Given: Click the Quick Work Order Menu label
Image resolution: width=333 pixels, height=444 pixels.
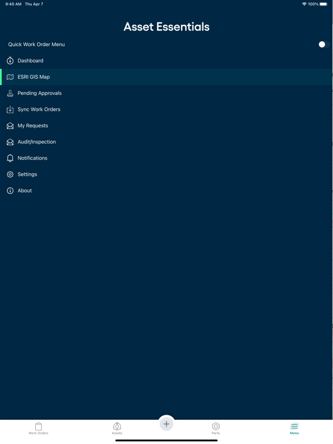Looking at the screenshot, I should [x=36, y=45].
